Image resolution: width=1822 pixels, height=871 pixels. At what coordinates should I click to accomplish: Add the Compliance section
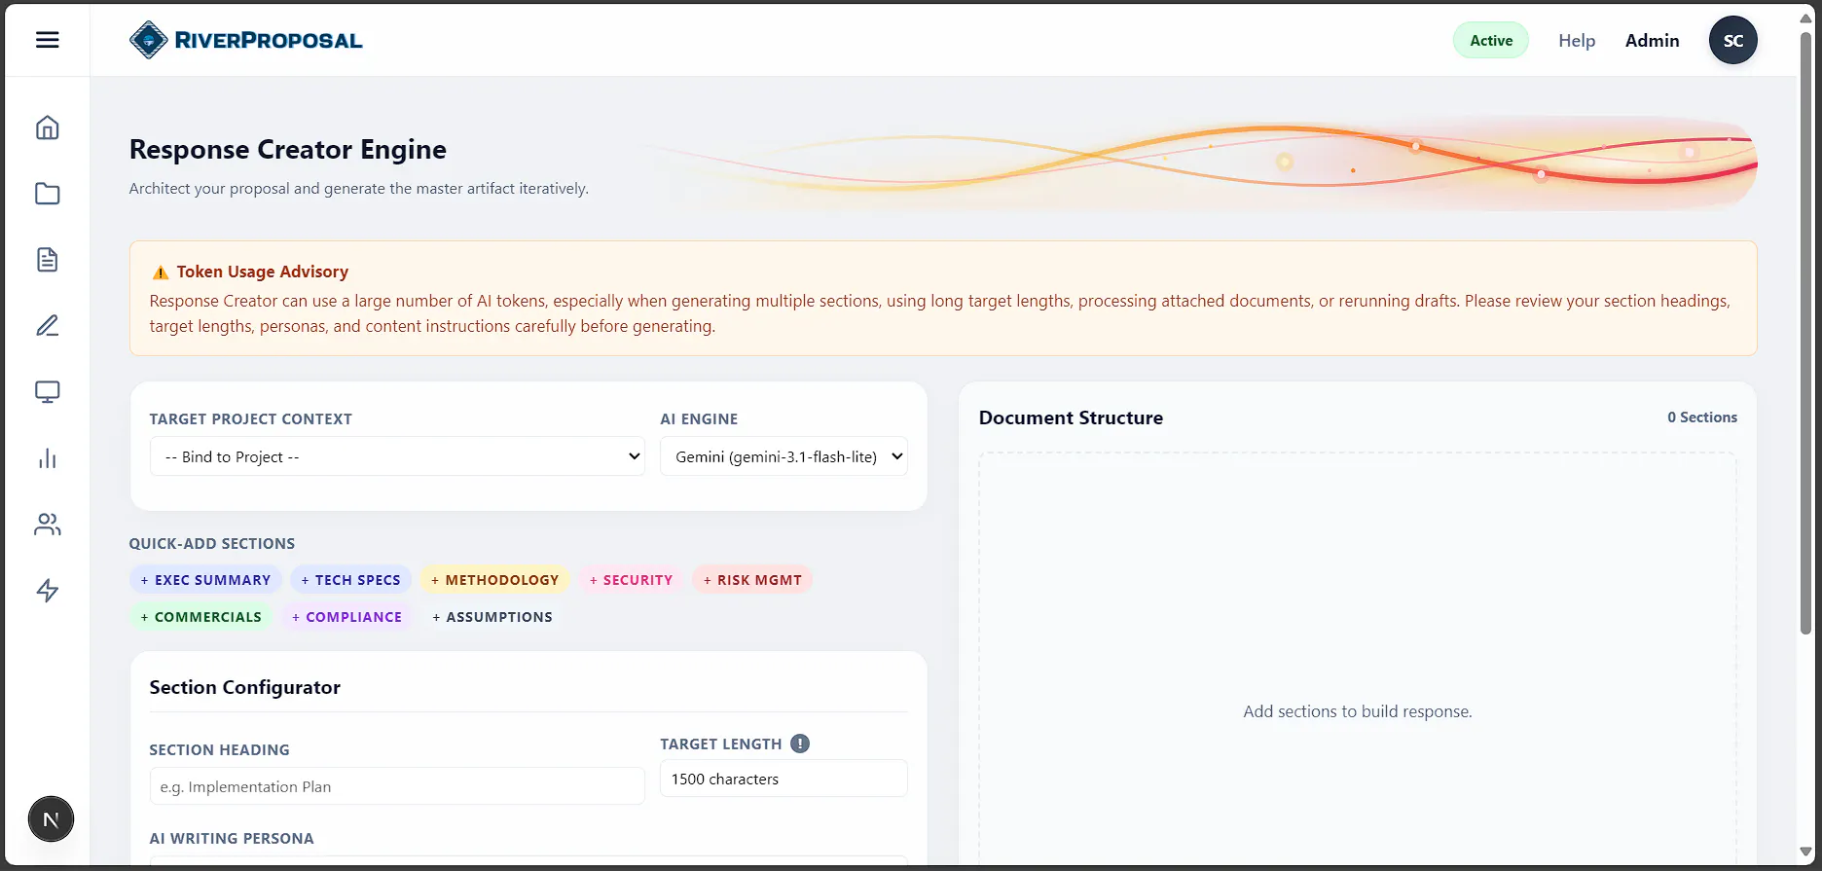[347, 617]
